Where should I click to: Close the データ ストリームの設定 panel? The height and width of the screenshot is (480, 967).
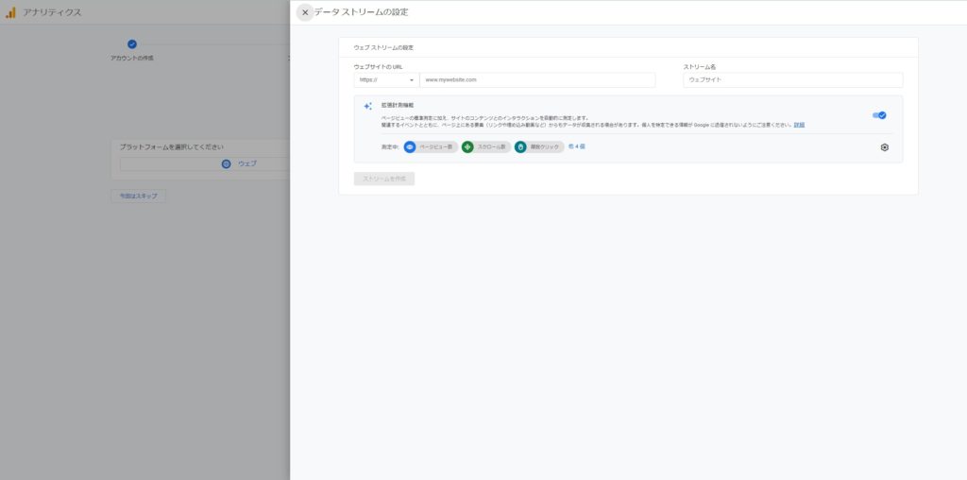(x=304, y=12)
